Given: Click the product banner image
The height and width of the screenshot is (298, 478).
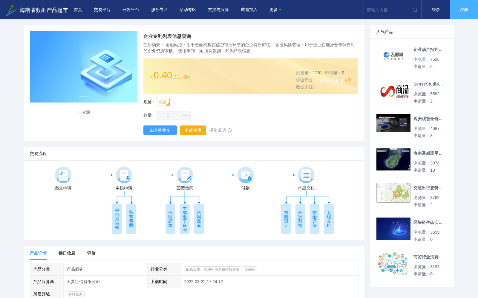Looking at the screenshot, I should coord(84,67).
